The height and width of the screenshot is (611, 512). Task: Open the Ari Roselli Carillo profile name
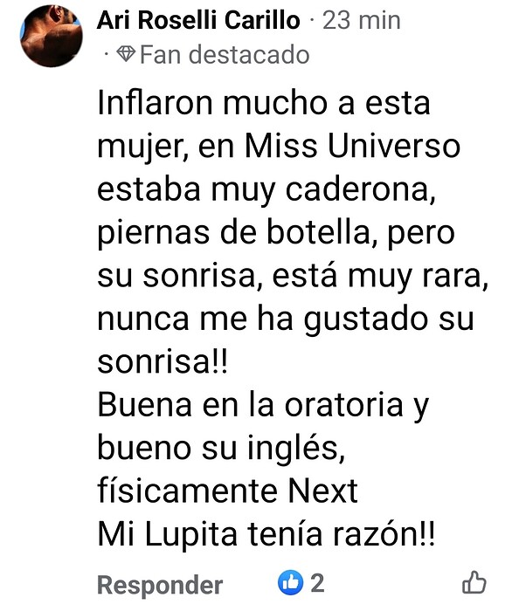[198, 20]
